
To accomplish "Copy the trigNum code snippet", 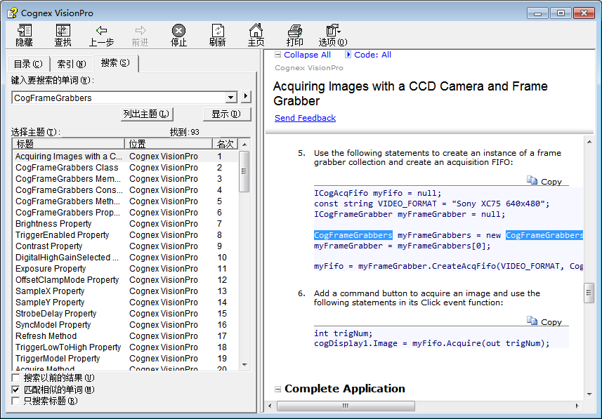I will click(x=544, y=321).
